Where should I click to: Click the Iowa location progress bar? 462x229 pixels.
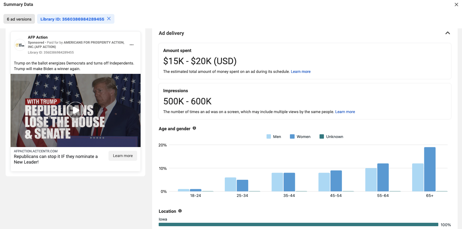tap(298, 225)
